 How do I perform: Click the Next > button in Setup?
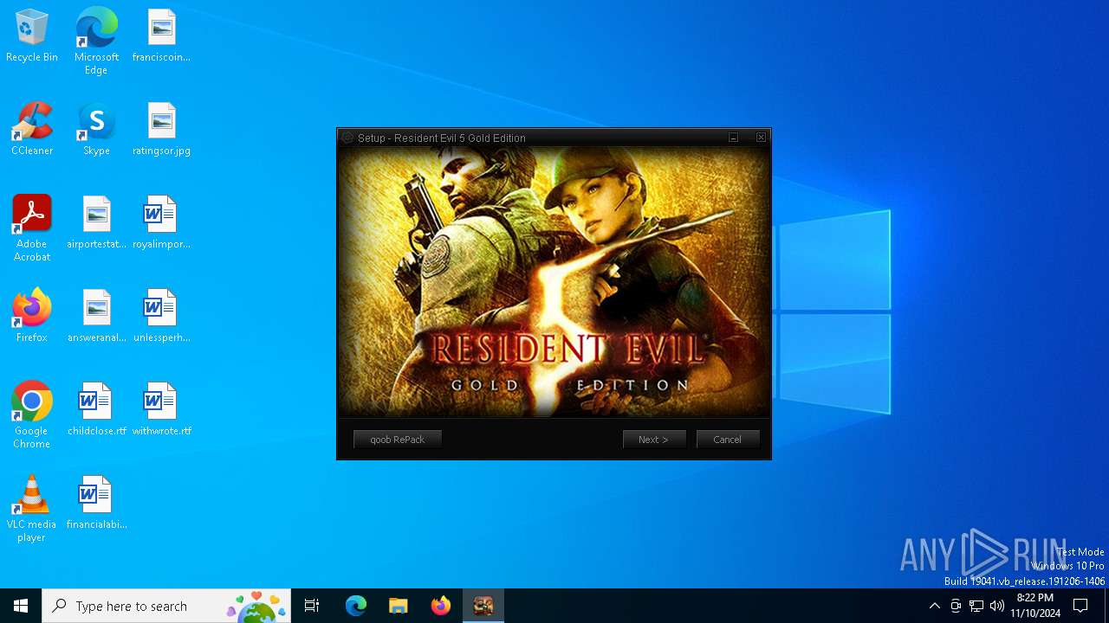pyautogui.click(x=654, y=440)
